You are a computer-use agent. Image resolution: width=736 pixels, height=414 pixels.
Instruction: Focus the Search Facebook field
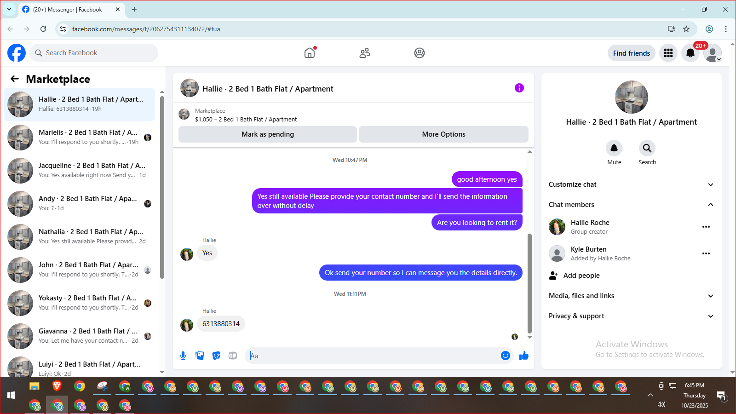94,53
